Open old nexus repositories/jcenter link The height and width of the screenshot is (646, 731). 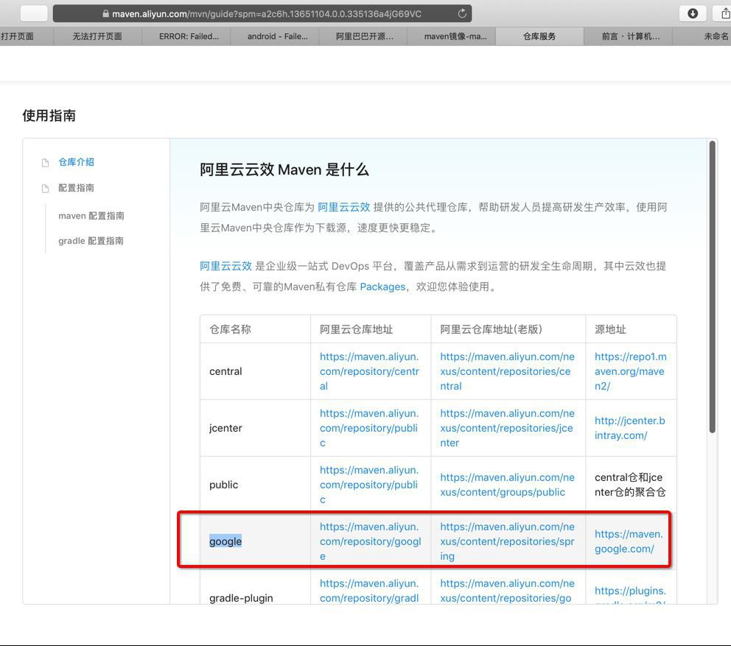507,428
